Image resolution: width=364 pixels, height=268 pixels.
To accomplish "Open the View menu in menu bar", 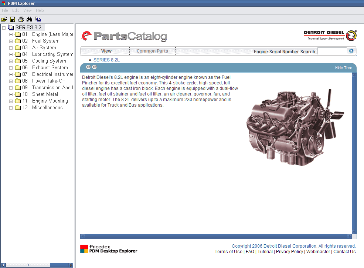I will point(27,10).
